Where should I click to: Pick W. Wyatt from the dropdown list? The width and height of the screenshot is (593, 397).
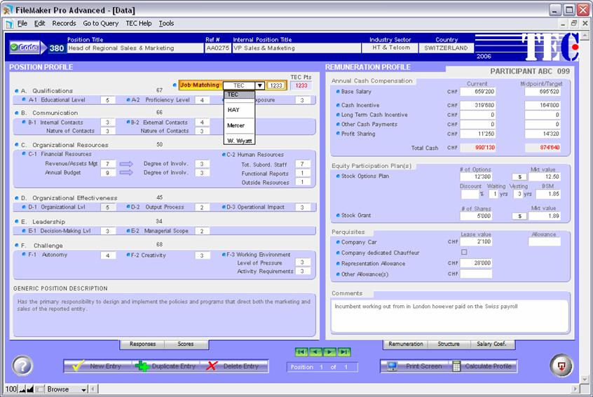click(239, 141)
